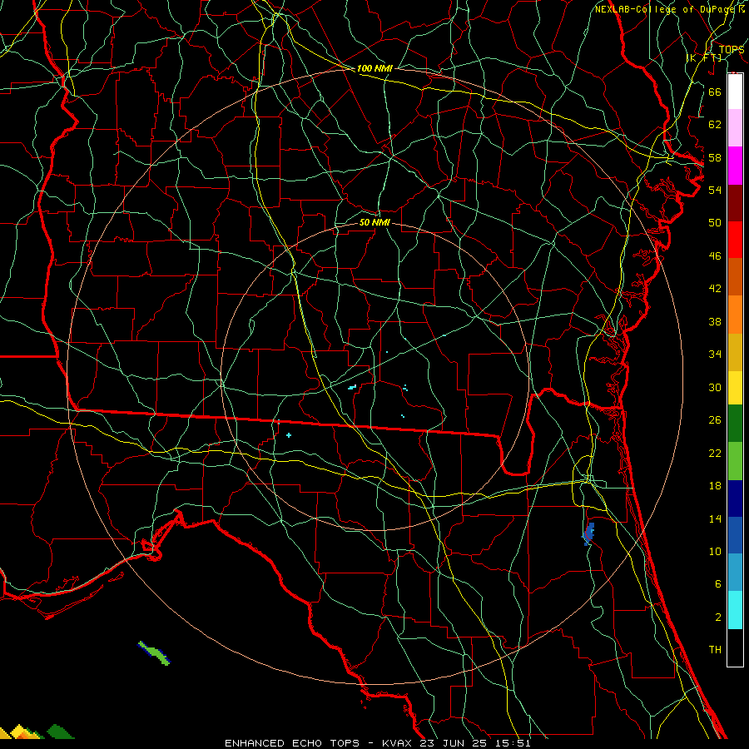Screen dimensions: 749x749
Task: Click the cyan echo streak near the radar center
Action: coord(353,387)
